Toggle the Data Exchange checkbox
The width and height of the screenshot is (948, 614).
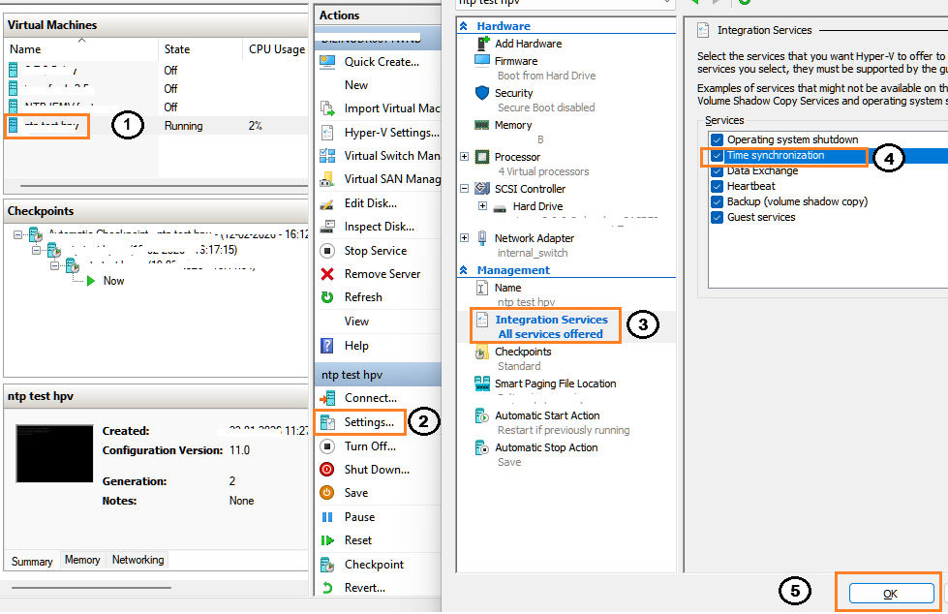coord(717,171)
